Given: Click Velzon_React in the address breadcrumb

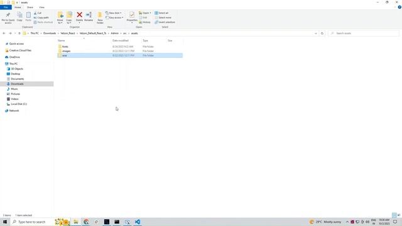Looking at the screenshot, I should 68,33.
